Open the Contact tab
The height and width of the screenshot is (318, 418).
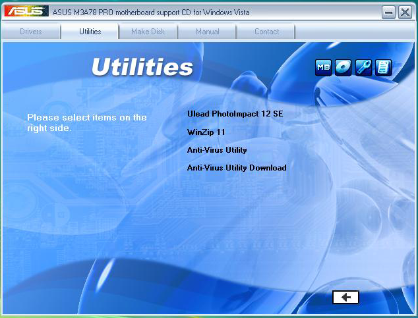pos(266,32)
